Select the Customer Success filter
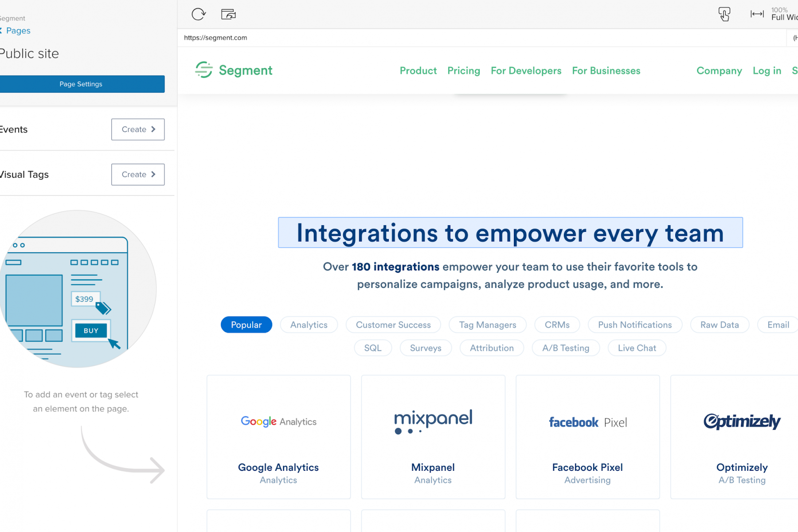 click(x=393, y=325)
